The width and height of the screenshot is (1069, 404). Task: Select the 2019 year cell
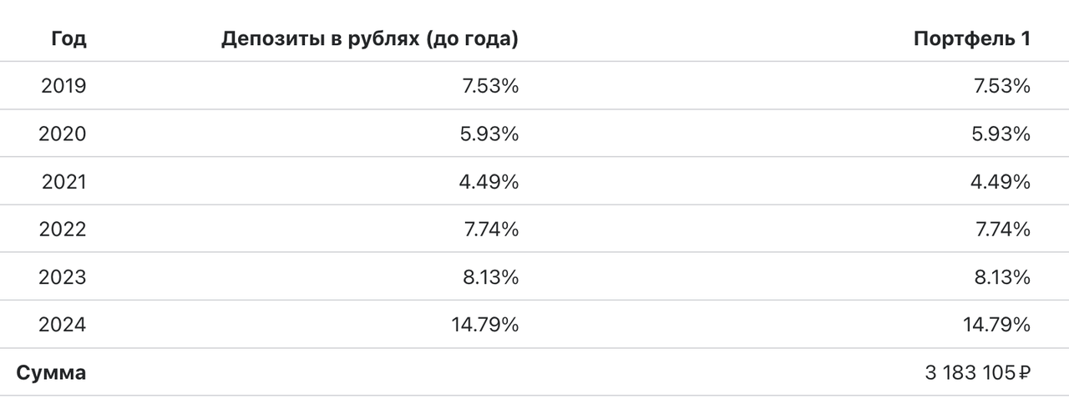point(63,86)
